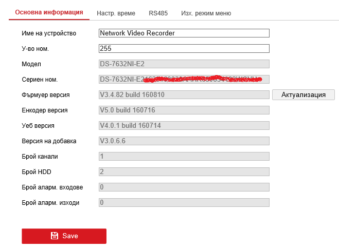Click the Брой HDD value field

coord(184,172)
